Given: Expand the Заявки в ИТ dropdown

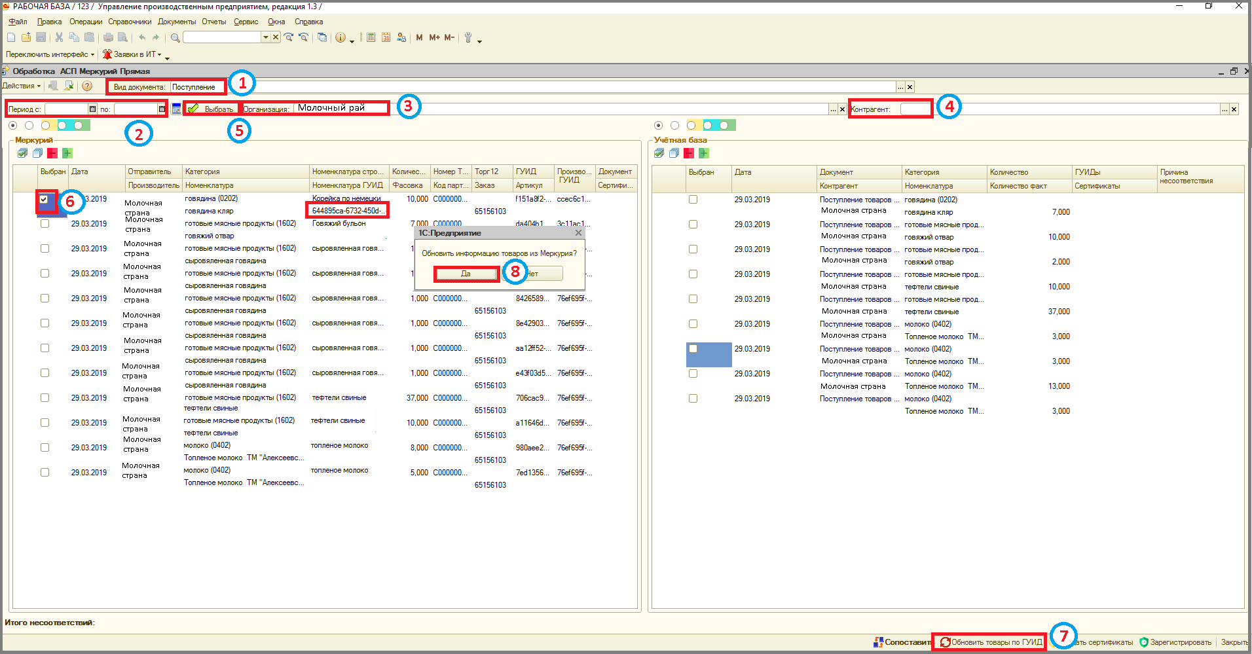Looking at the screenshot, I should point(132,54).
